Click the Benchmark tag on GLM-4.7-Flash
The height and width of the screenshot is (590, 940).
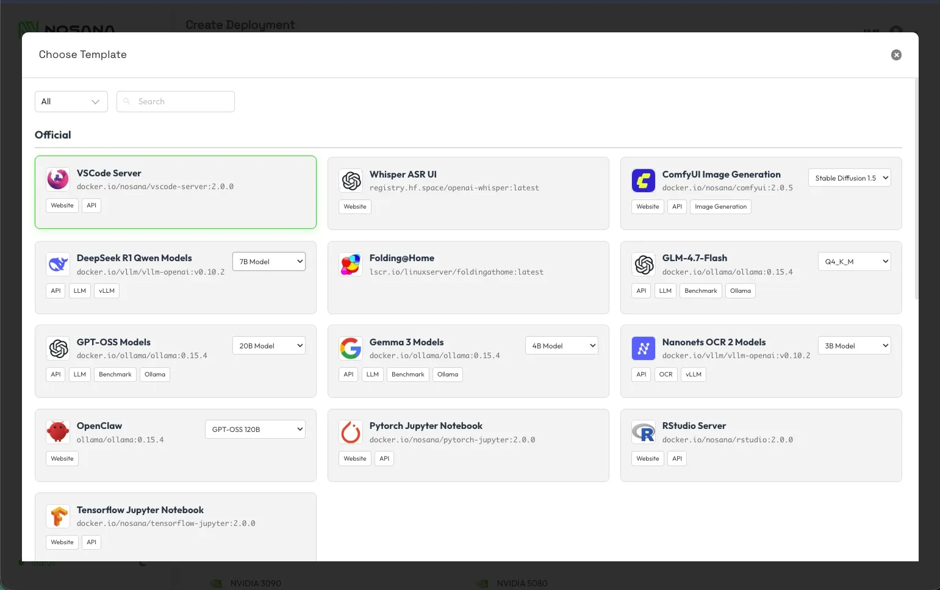[x=701, y=290]
